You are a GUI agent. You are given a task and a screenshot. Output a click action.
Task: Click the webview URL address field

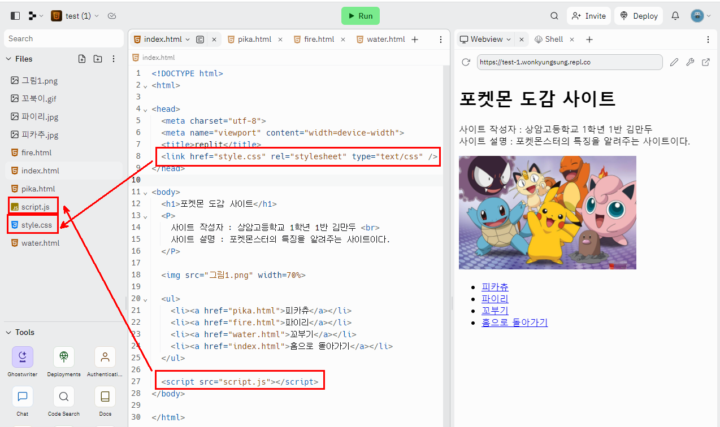(x=570, y=62)
